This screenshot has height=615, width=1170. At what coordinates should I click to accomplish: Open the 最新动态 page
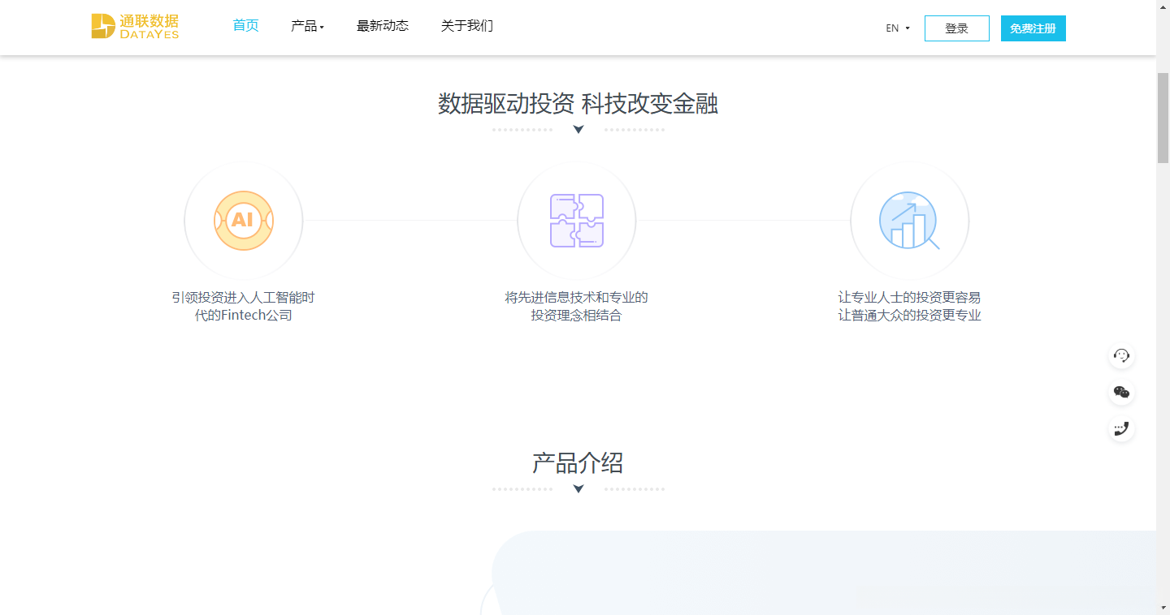click(x=383, y=26)
